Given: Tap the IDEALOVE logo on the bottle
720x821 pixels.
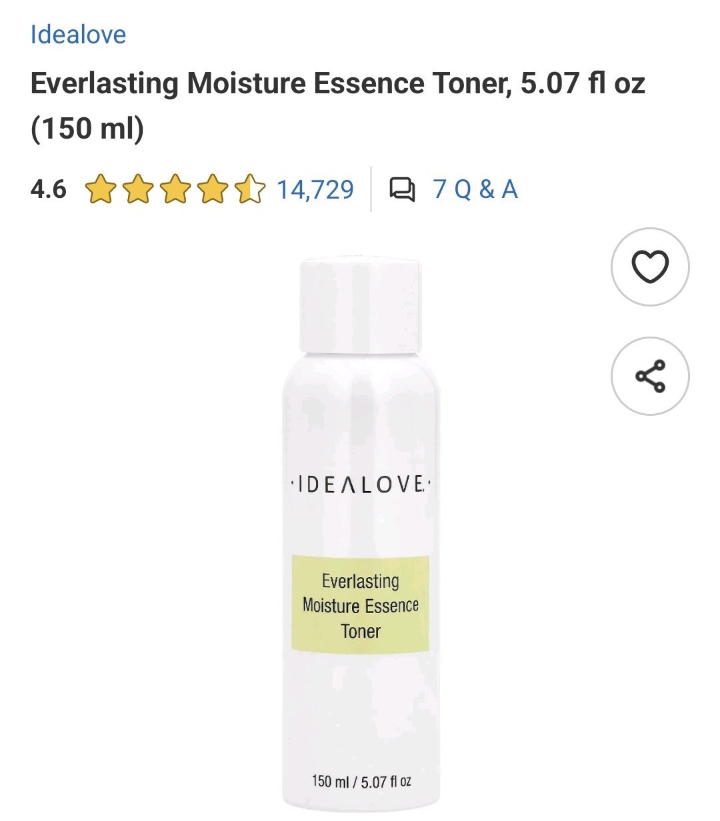Looking at the screenshot, I should pyautogui.click(x=361, y=484).
